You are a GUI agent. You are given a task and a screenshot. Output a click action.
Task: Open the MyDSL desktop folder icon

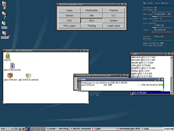click(x=5, y=35)
